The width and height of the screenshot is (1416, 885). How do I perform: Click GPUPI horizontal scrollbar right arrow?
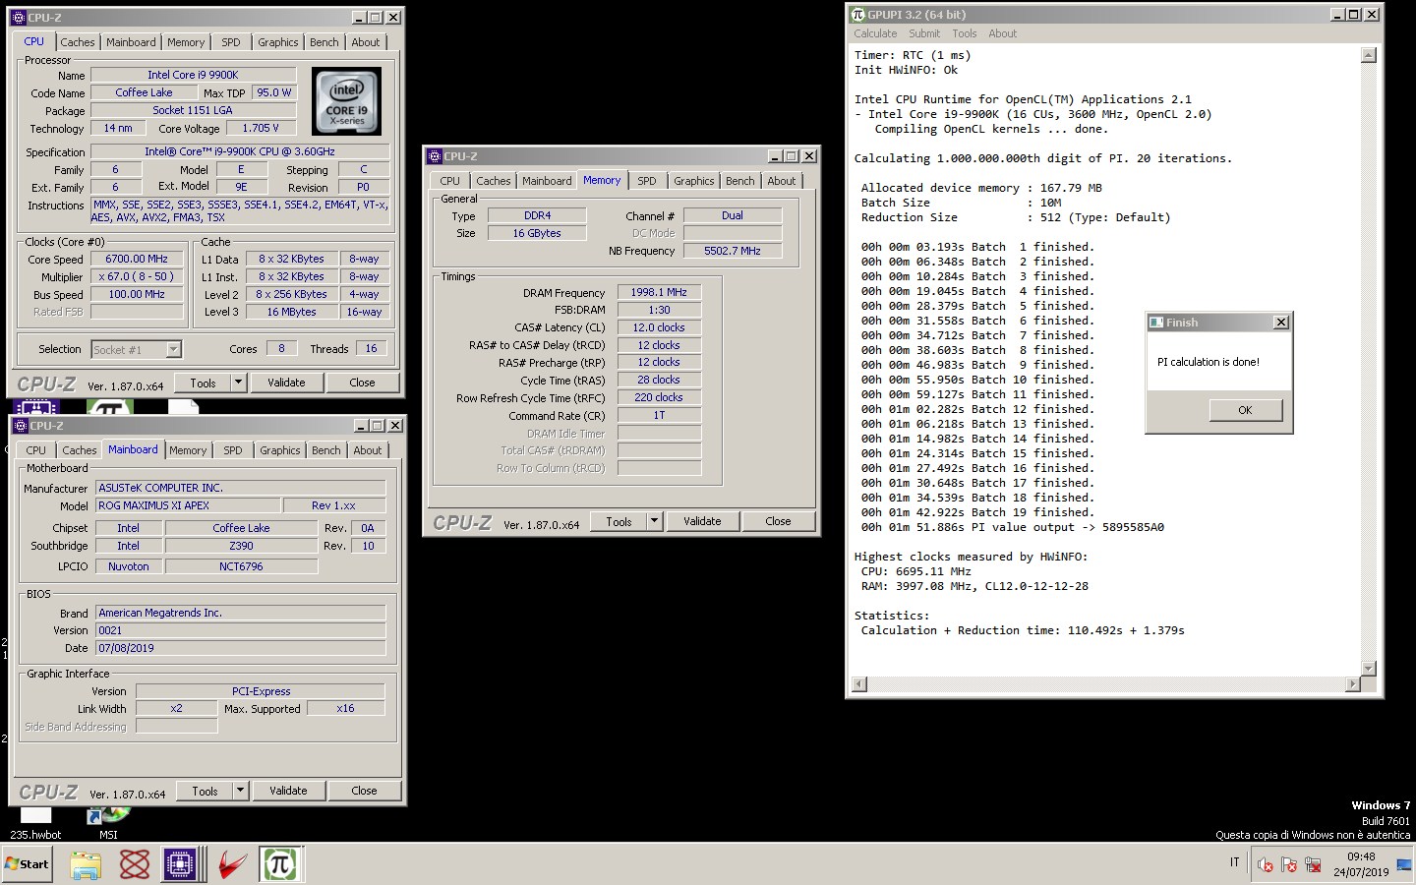coord(1353,684)
